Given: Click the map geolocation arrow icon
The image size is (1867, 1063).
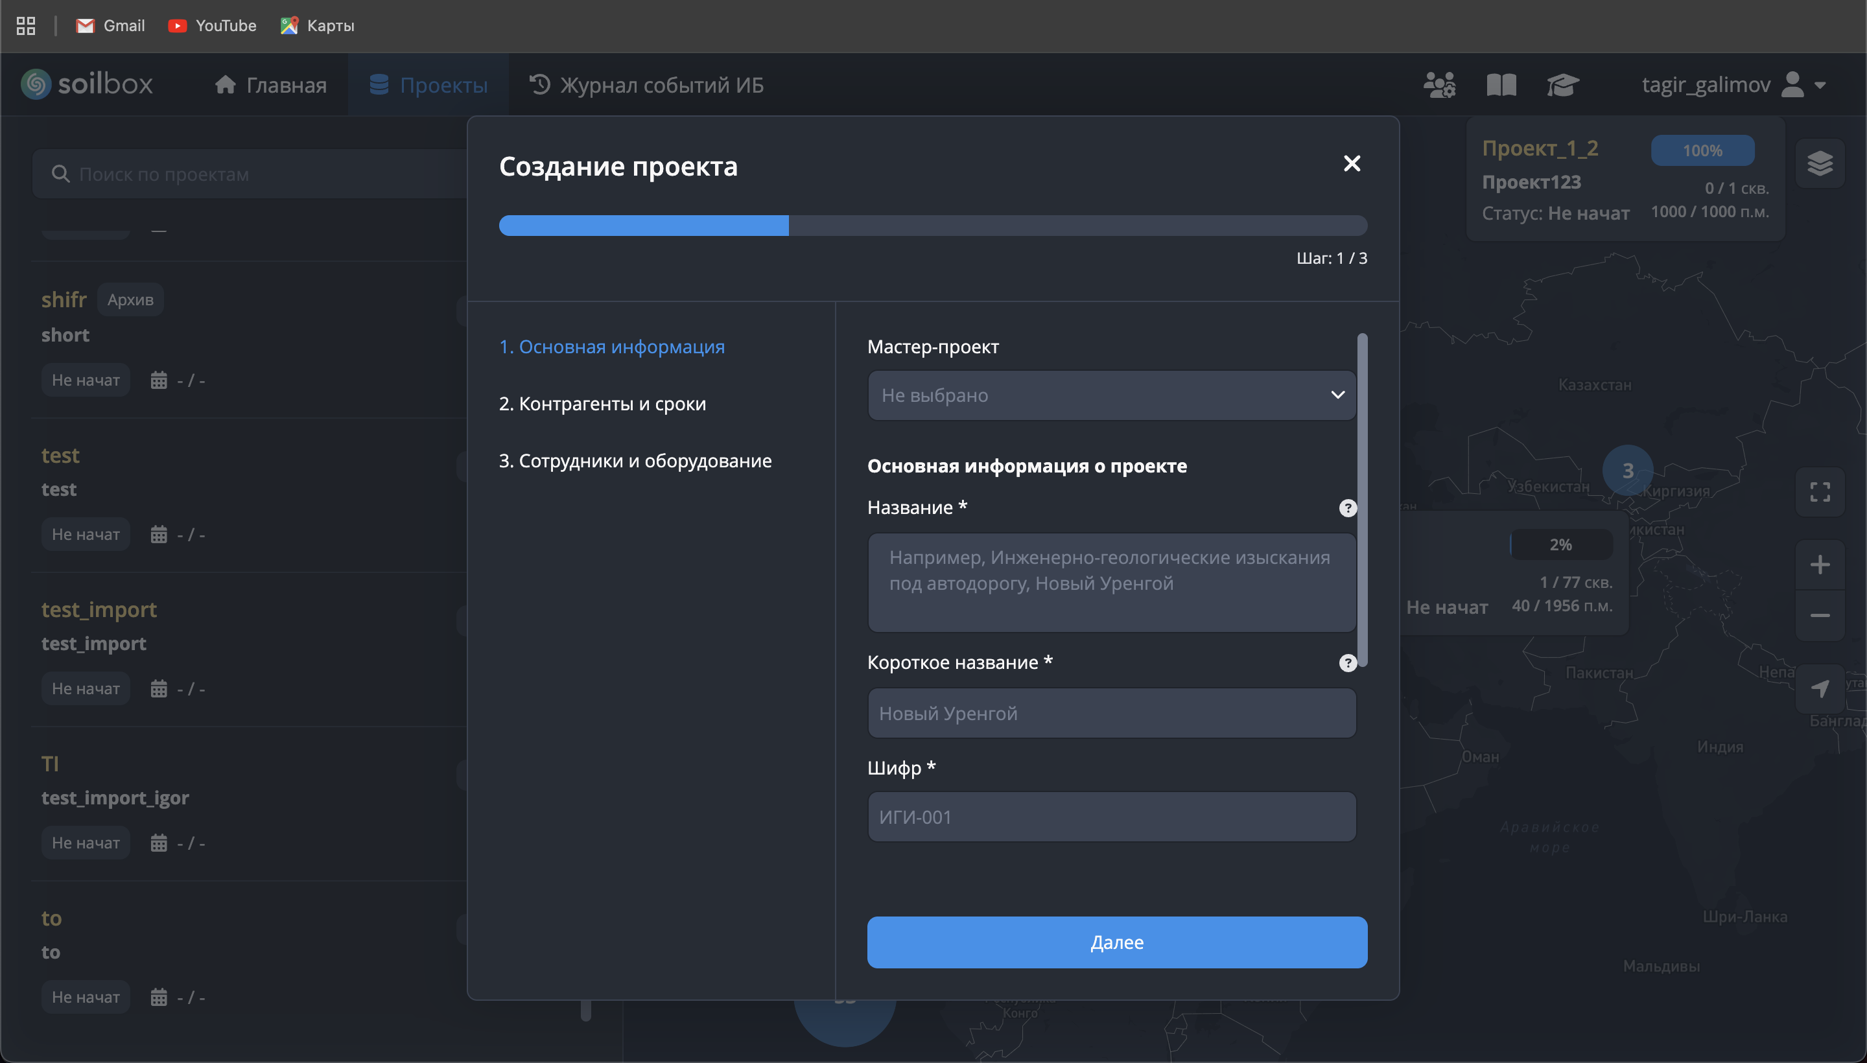Looking at the screenshot, I should coord(1820,688).
